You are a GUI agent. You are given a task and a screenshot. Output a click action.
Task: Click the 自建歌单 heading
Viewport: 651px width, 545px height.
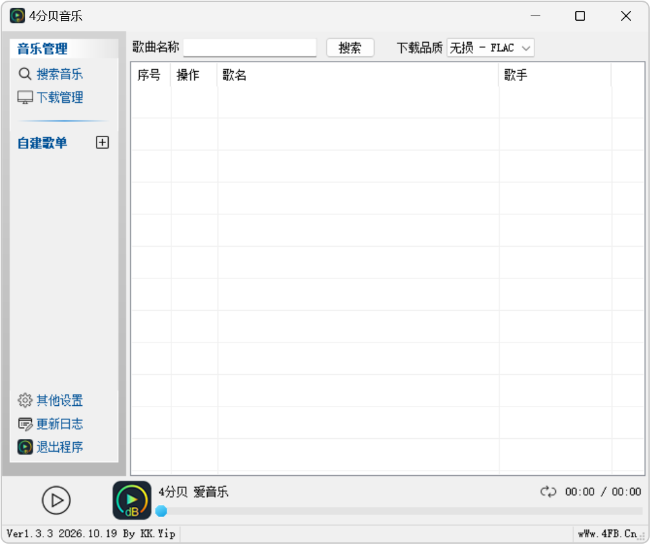(42, 143)
